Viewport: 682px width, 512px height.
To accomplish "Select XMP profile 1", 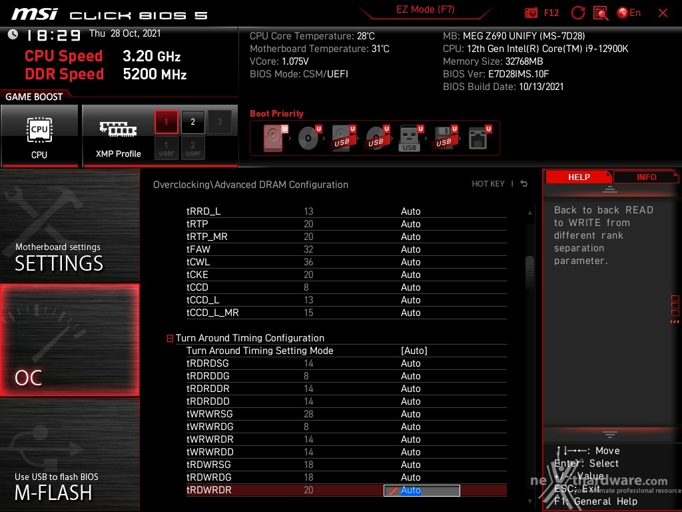I will pos(166,122).
